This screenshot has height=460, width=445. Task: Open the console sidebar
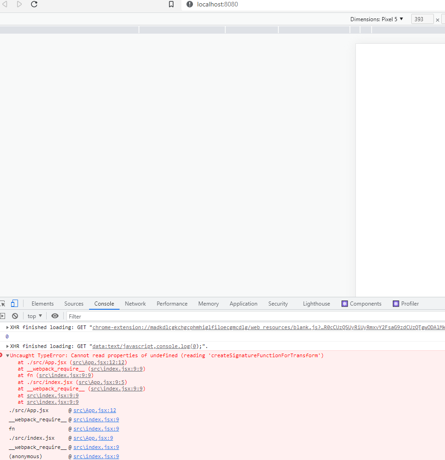click(3, 316)
